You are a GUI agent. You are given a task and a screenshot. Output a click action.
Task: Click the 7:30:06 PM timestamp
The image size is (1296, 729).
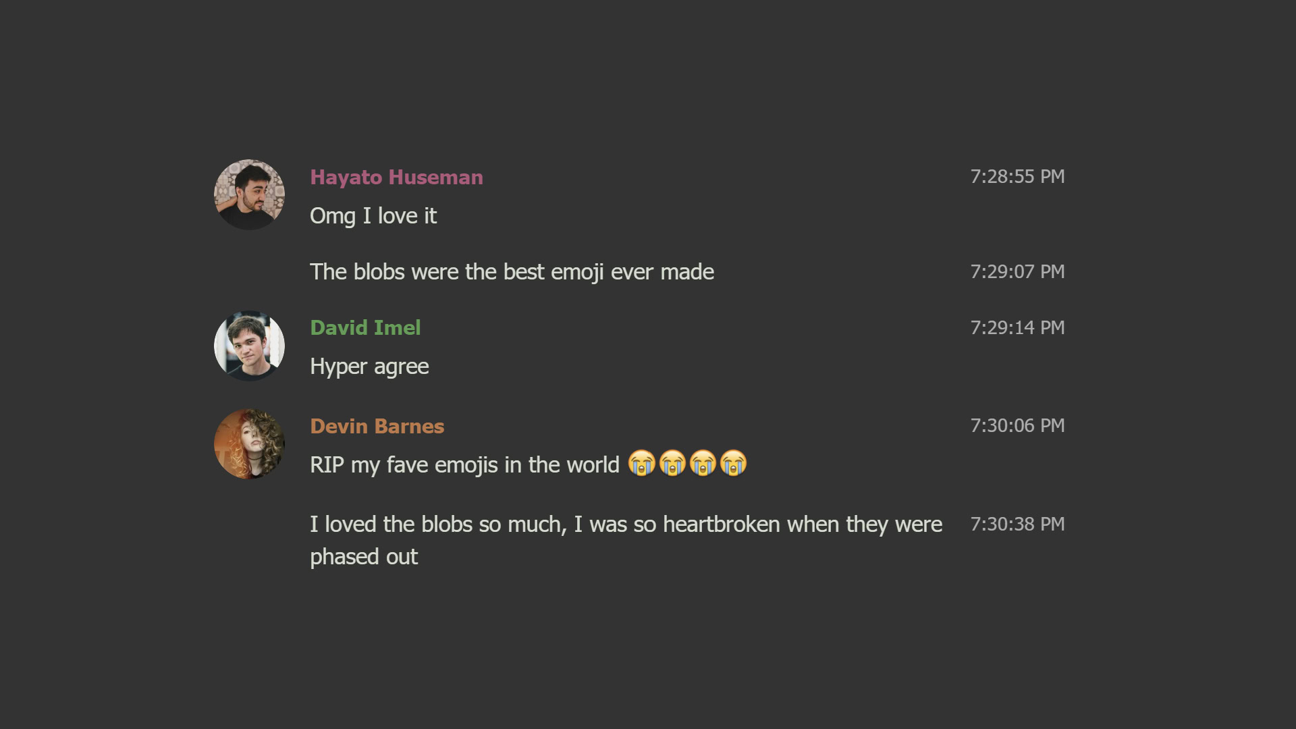click(x=1017, y=425)
